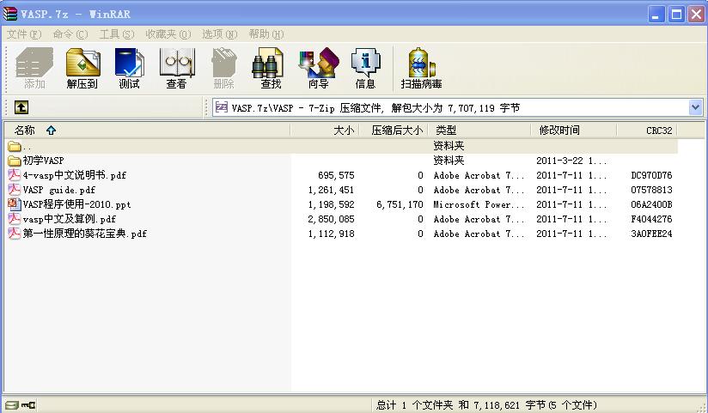The width and height of the screenshot is (708, 413).
Task: Click PDF icon of 第一性原理的葵花宝典.pdf
Action: coord(15,234)
